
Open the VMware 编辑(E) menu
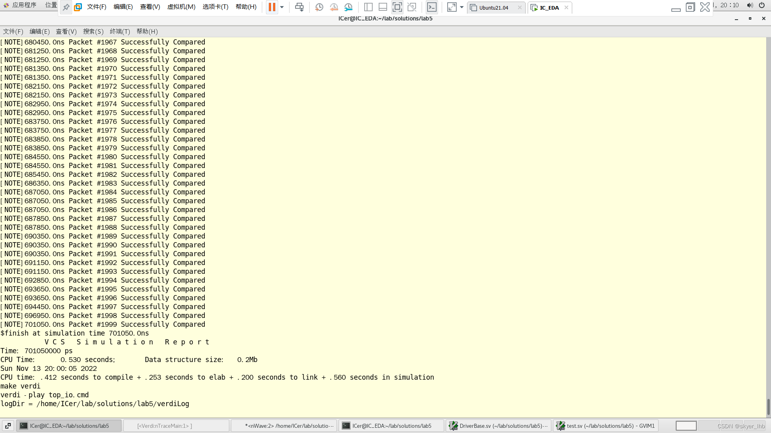pyautogui.click(x=123, y=7)
